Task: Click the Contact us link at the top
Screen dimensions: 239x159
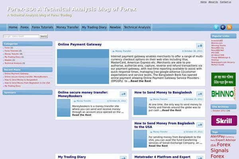Action: tap(225, 2)
